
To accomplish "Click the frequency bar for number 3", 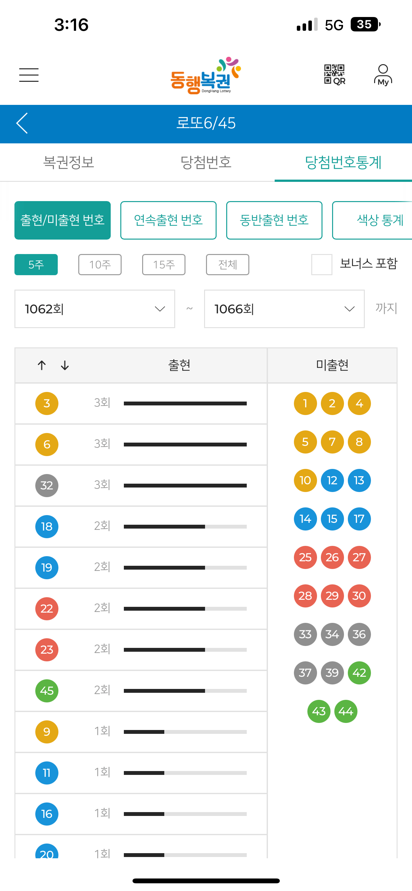I will click(x=185, y=403).
